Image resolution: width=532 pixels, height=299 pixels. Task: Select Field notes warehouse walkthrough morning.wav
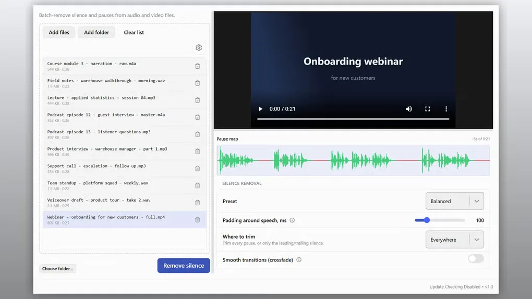pos(125,83)
